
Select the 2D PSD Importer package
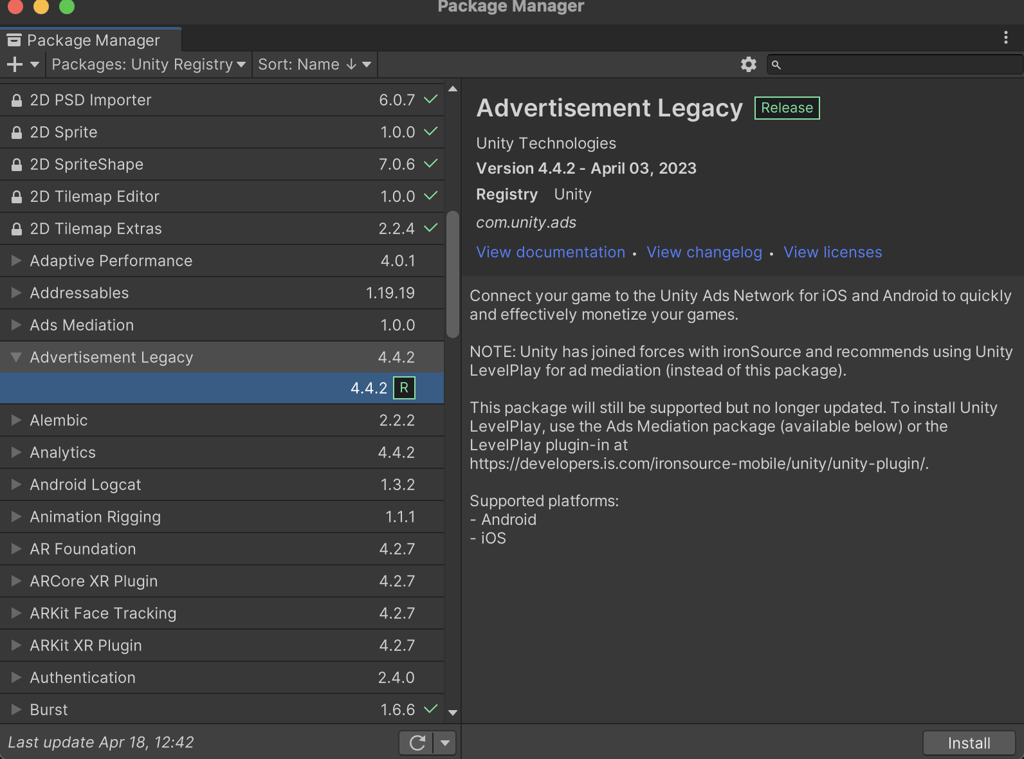tap(222, 100)
